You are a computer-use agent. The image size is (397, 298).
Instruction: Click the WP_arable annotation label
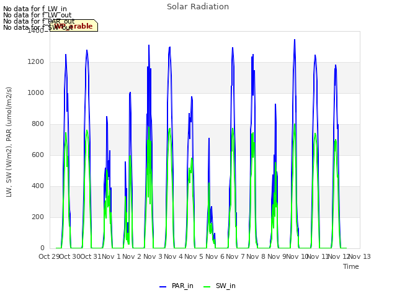click(x=74, y=25)
